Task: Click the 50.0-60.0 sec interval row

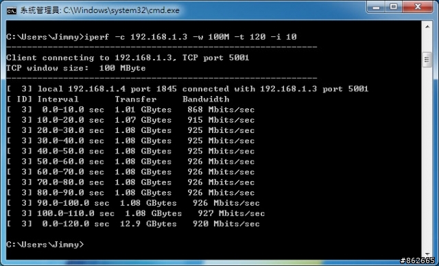Action: point(130,161)
